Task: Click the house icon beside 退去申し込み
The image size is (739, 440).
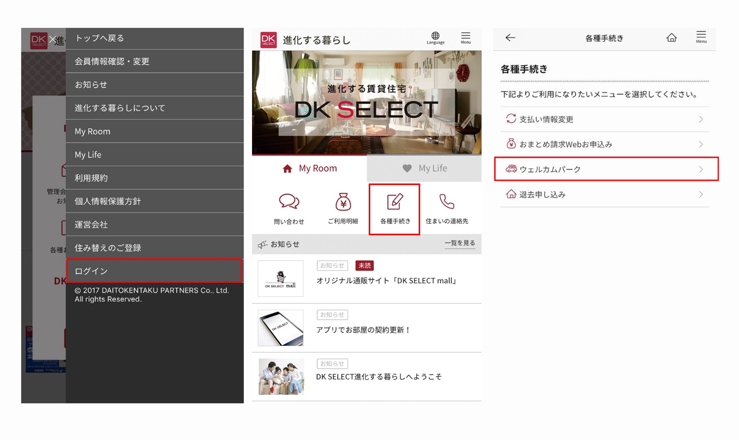Action: click(x=511, y=194)
